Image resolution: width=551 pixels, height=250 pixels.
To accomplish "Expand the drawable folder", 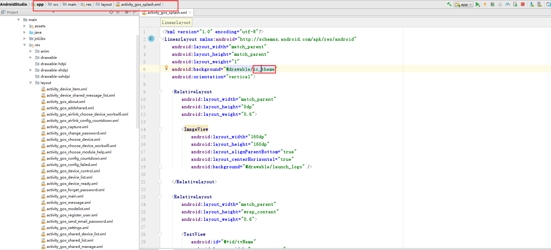I will click(31, 58).
